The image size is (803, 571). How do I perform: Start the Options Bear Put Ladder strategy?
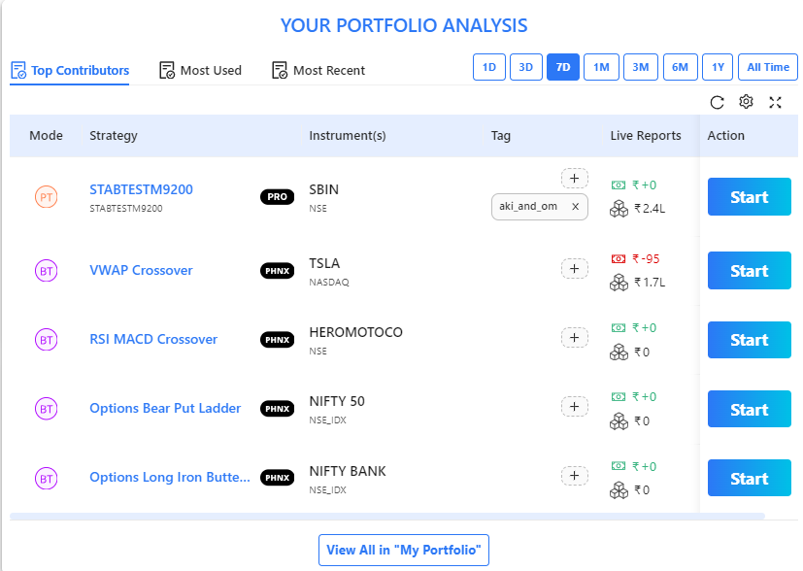(x=749, y=410)
